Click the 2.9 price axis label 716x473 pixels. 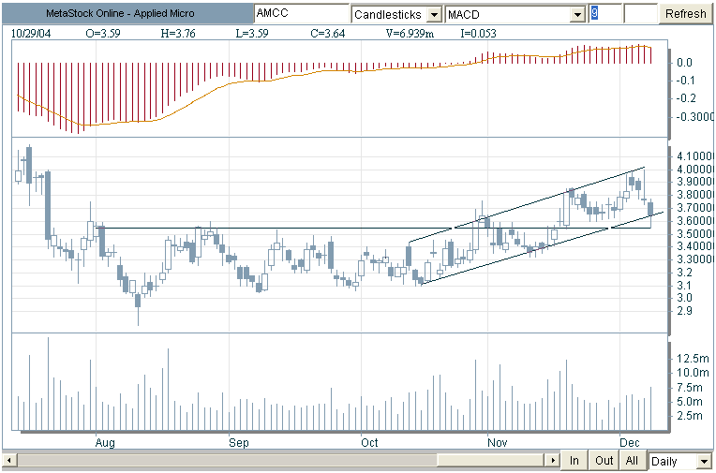[x=684, y=311]
